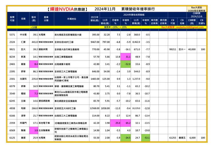
Task: Click cumulative revenue 8,462.0 cell
Action: click(136, 42)
